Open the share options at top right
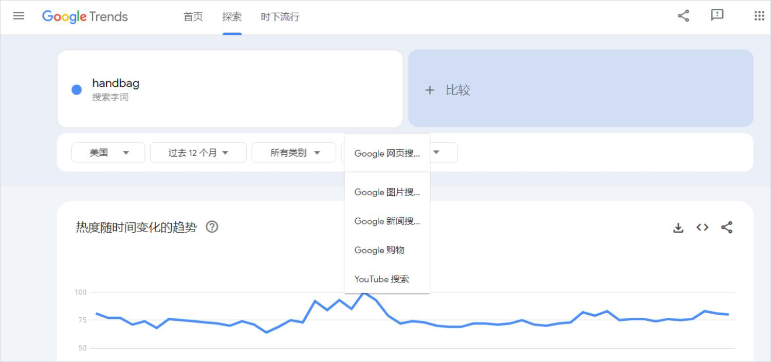 [683, 16]
